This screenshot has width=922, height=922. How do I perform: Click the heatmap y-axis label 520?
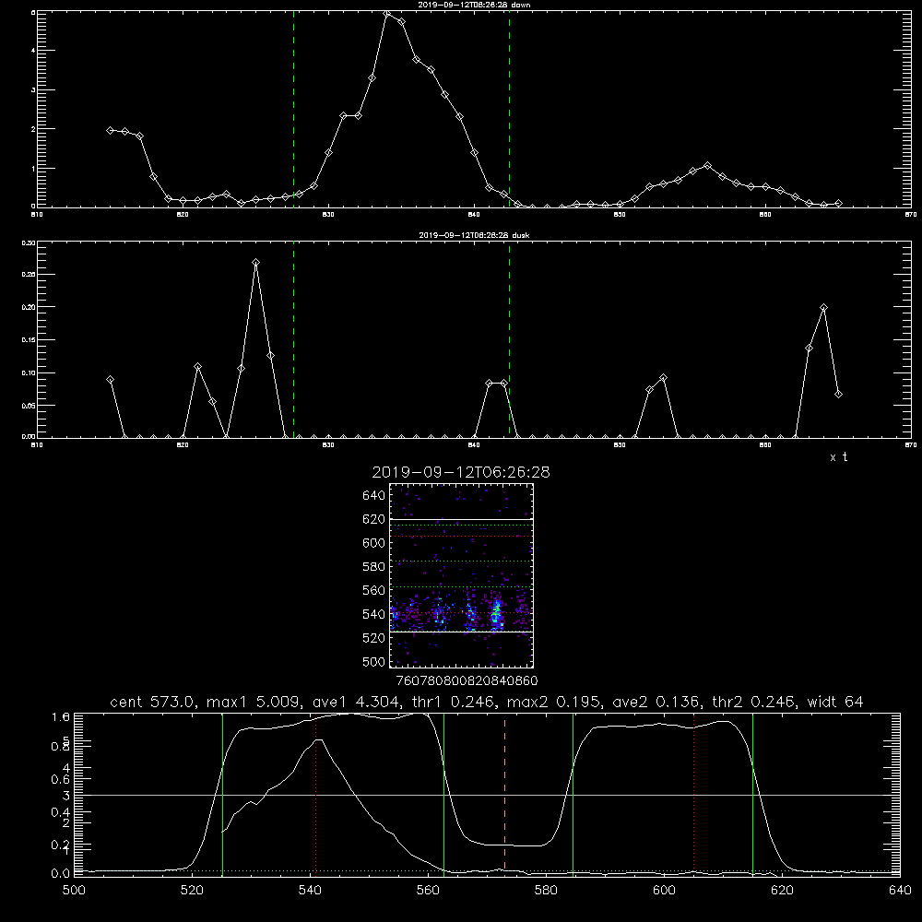point(374,638)
